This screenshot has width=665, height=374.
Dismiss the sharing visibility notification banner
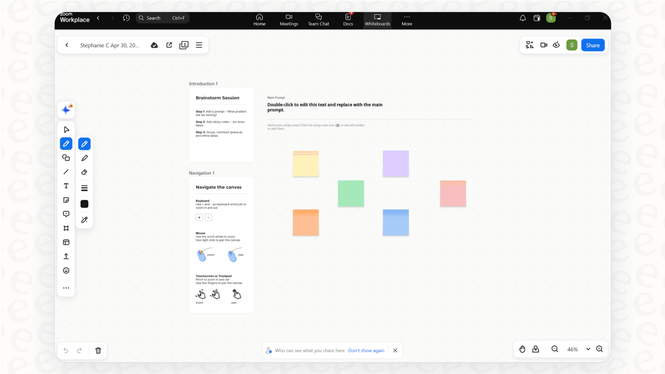pos(395,350)
